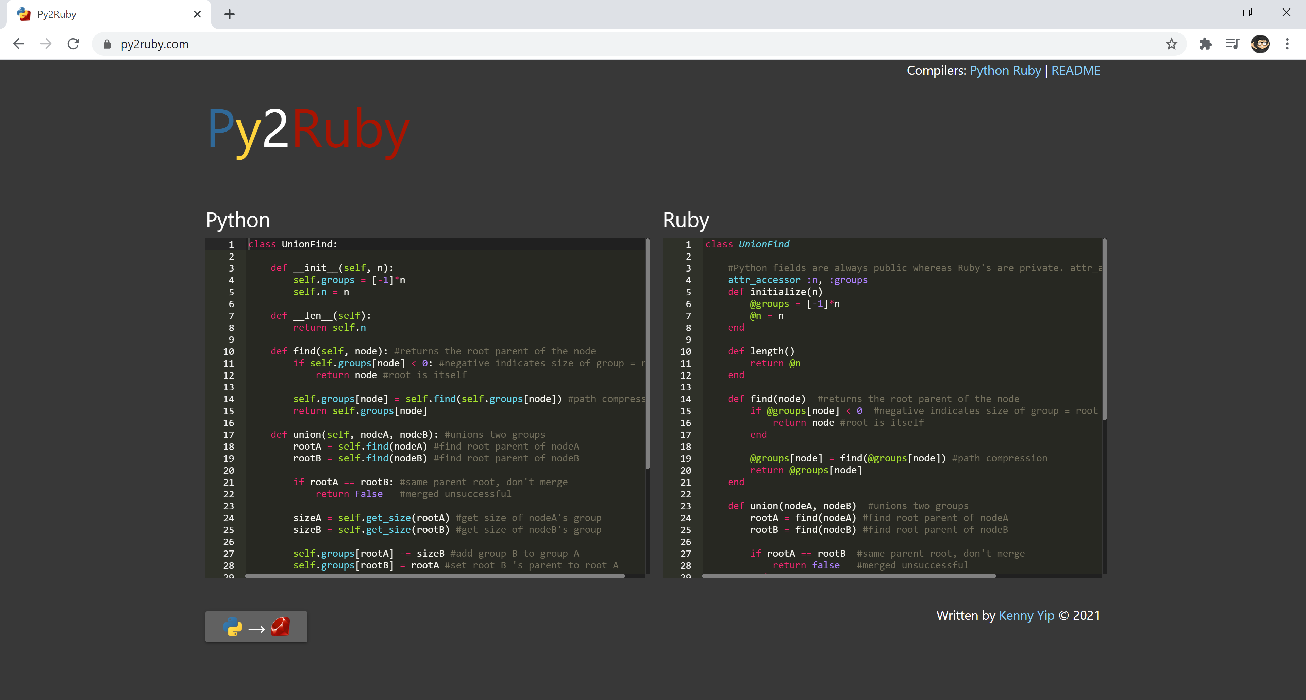Viewport: 1306px width, 700px height.
Task: Click the 'def __init__(self, n):' line
Action: click(332, 268)
